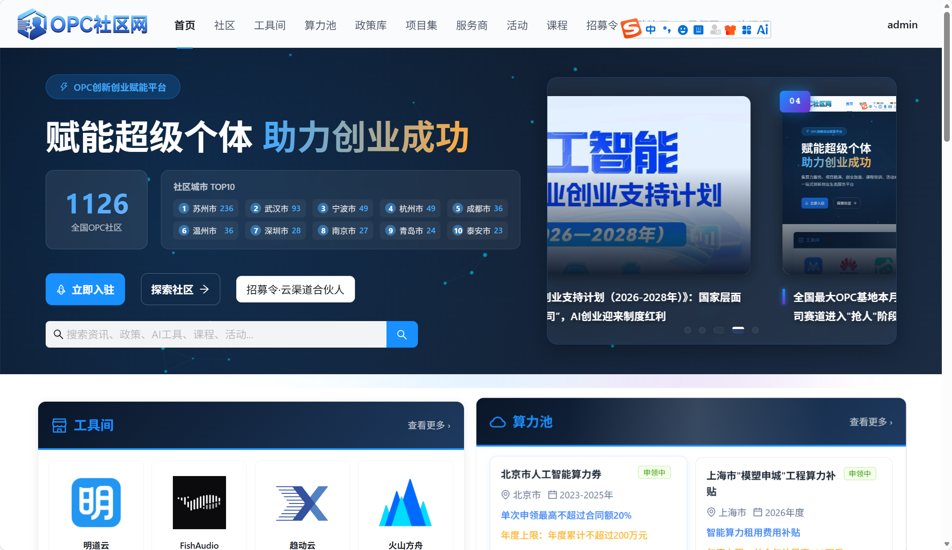Image resolution: width=952 pixels, height=550 pixels.
Task: Open the 课程 nav item
Action: coord(557,25)
